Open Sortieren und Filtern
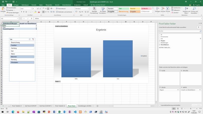 tap(187, 10)
